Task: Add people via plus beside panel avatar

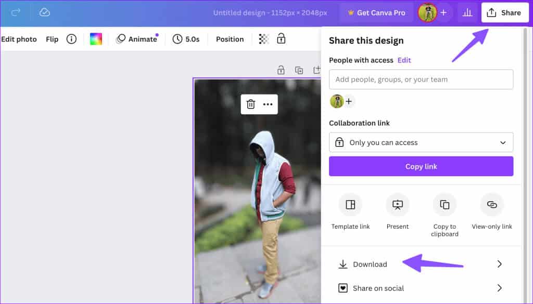Action: 349,101
